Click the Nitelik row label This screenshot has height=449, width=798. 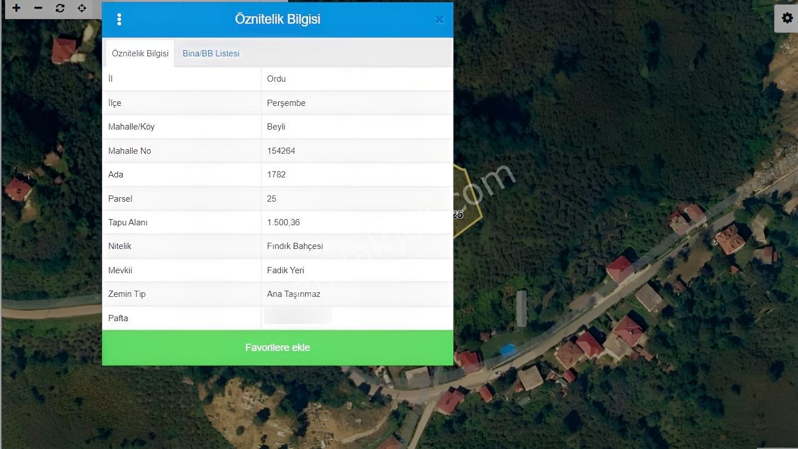click(x=120, y=246)
